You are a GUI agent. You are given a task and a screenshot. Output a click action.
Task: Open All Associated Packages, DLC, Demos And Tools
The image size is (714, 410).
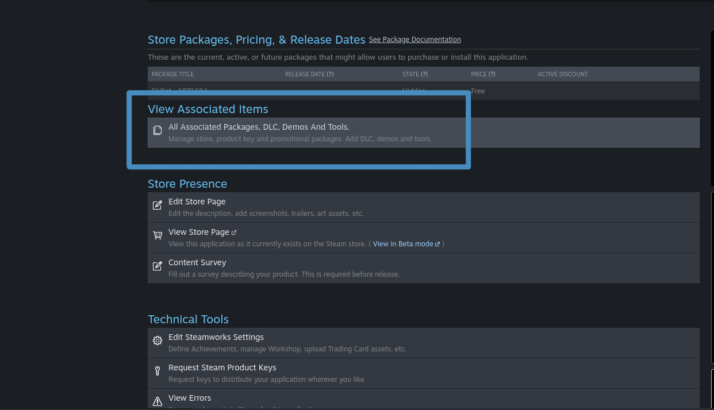(x=259, y=127)
